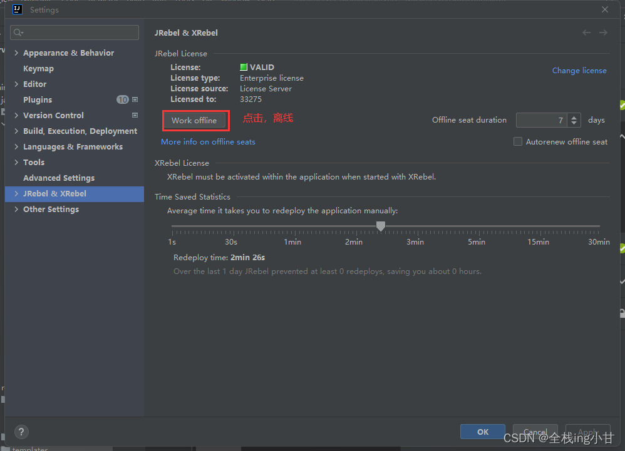Screen dimensions: 625x451
Task: Select Editor in the settings sidebar
Action: (x=34, y=84)
